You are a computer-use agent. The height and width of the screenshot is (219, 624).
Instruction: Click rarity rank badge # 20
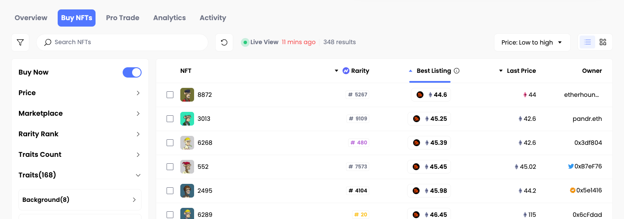(x=361, y=215)
